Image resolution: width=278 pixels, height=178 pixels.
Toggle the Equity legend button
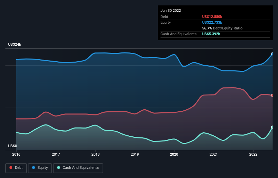[x=40, y=168]
